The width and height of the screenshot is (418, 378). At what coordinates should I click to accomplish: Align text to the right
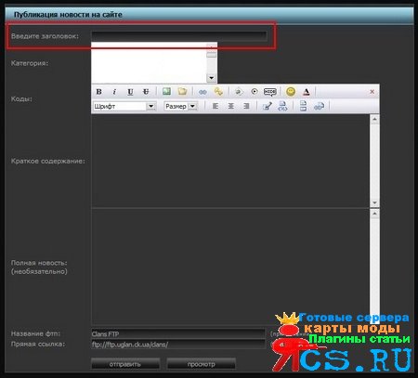246,106
